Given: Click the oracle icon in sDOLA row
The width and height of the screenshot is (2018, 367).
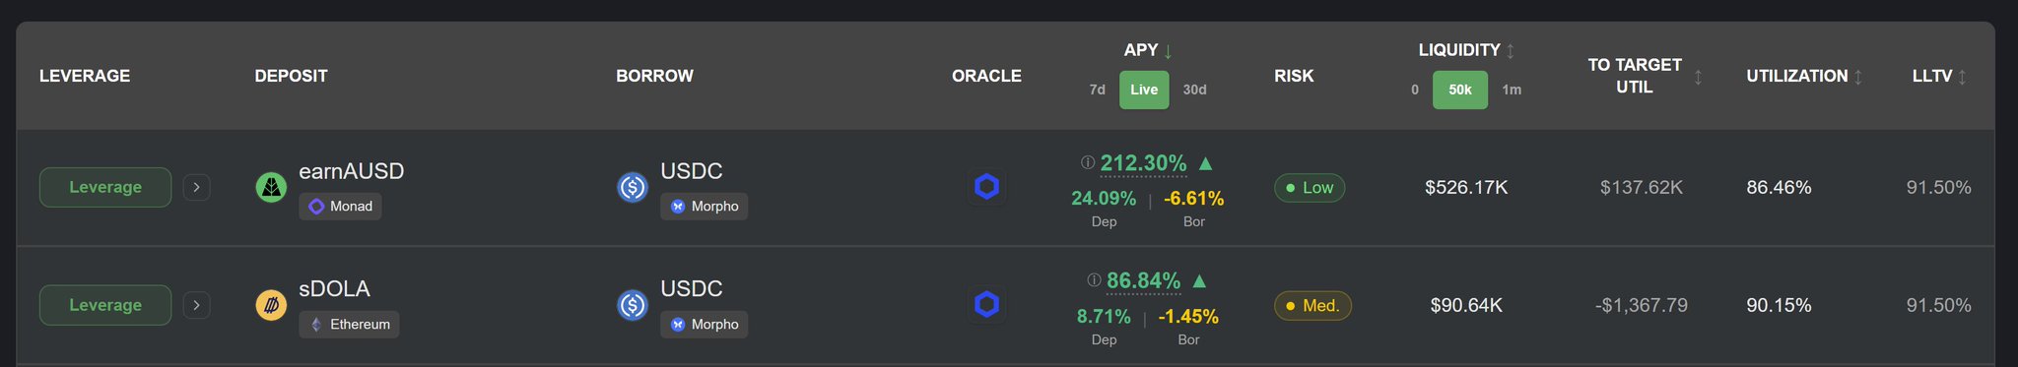Looking at the screenshot, I should [x=986, y=305].
